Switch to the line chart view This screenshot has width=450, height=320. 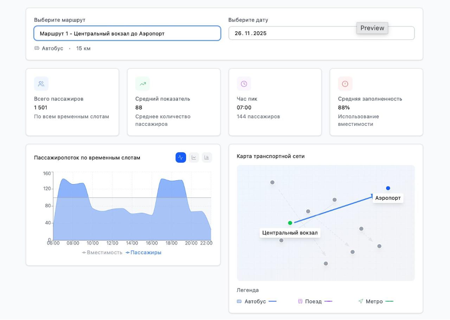pos(194,157)
